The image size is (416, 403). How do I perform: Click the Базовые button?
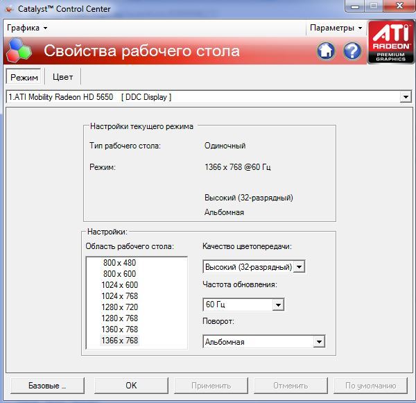pyautogui.click(x=47, y=386)
